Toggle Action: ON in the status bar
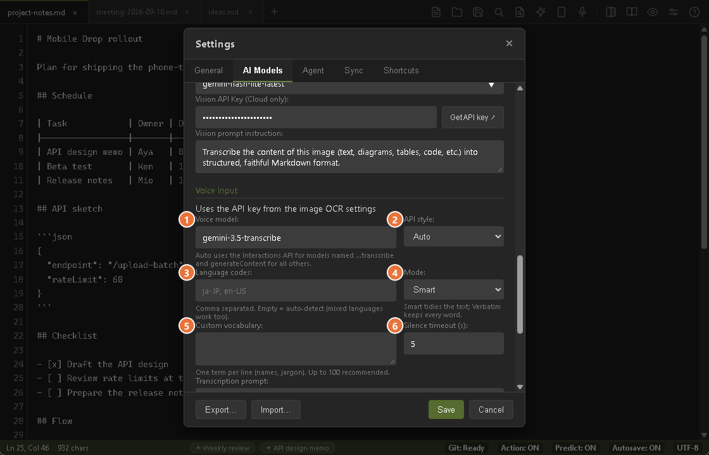 click(520, 448)
